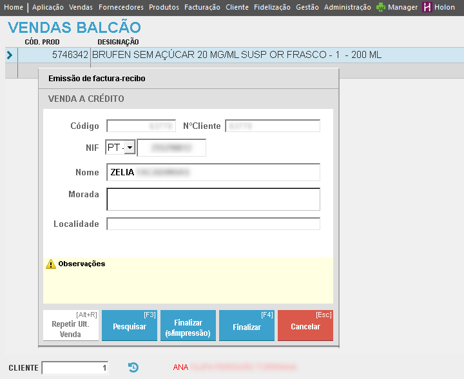Focus the Localidade input field
This screenshot has height=379, width=464.
pyautogui.click(x=213, y=224)
